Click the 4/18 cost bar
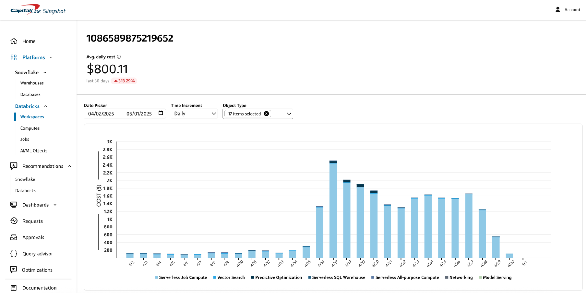The height and width of the screenshot is (293, 586). click(347, 219)
